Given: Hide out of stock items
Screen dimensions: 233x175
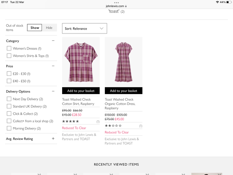Looking at the screenshot, I should (49, 28).
